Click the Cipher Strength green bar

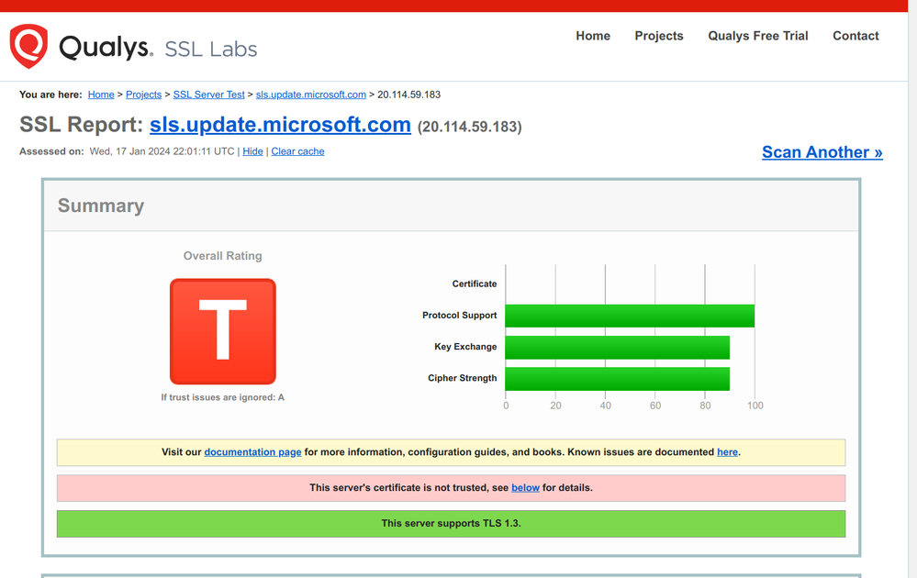pyautogui.click(x=618, y=379)
